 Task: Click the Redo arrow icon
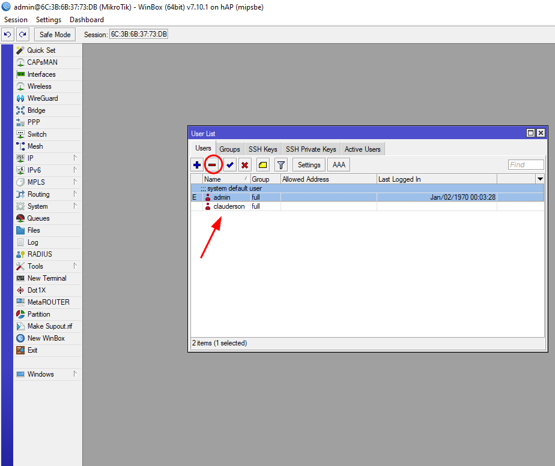(x=23, y=35)
